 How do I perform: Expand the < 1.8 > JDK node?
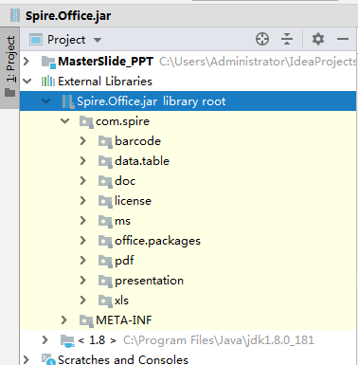45,340
